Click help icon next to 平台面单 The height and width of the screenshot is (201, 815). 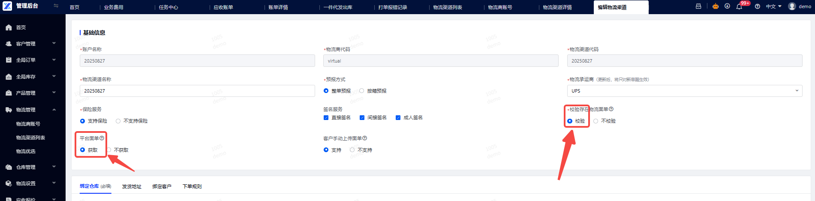[x=102, y=138]
